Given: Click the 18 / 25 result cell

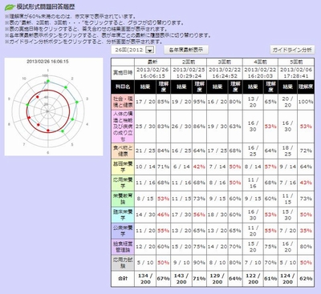Looking at the screenshot, I should click(287, 151).
